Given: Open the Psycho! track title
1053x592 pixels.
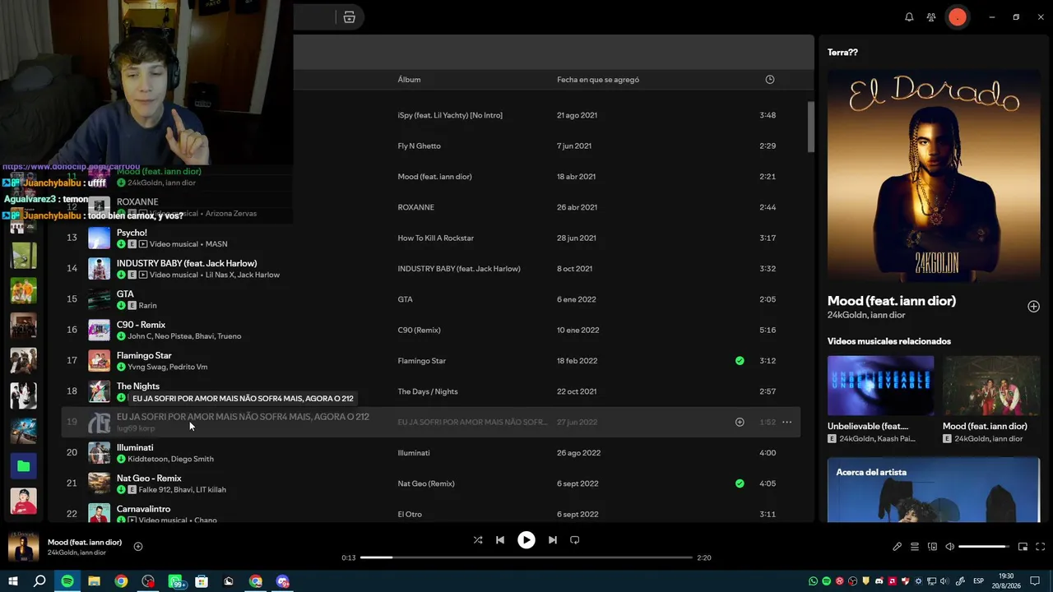Looking at the screenshot, I should (x=132, y=233).
